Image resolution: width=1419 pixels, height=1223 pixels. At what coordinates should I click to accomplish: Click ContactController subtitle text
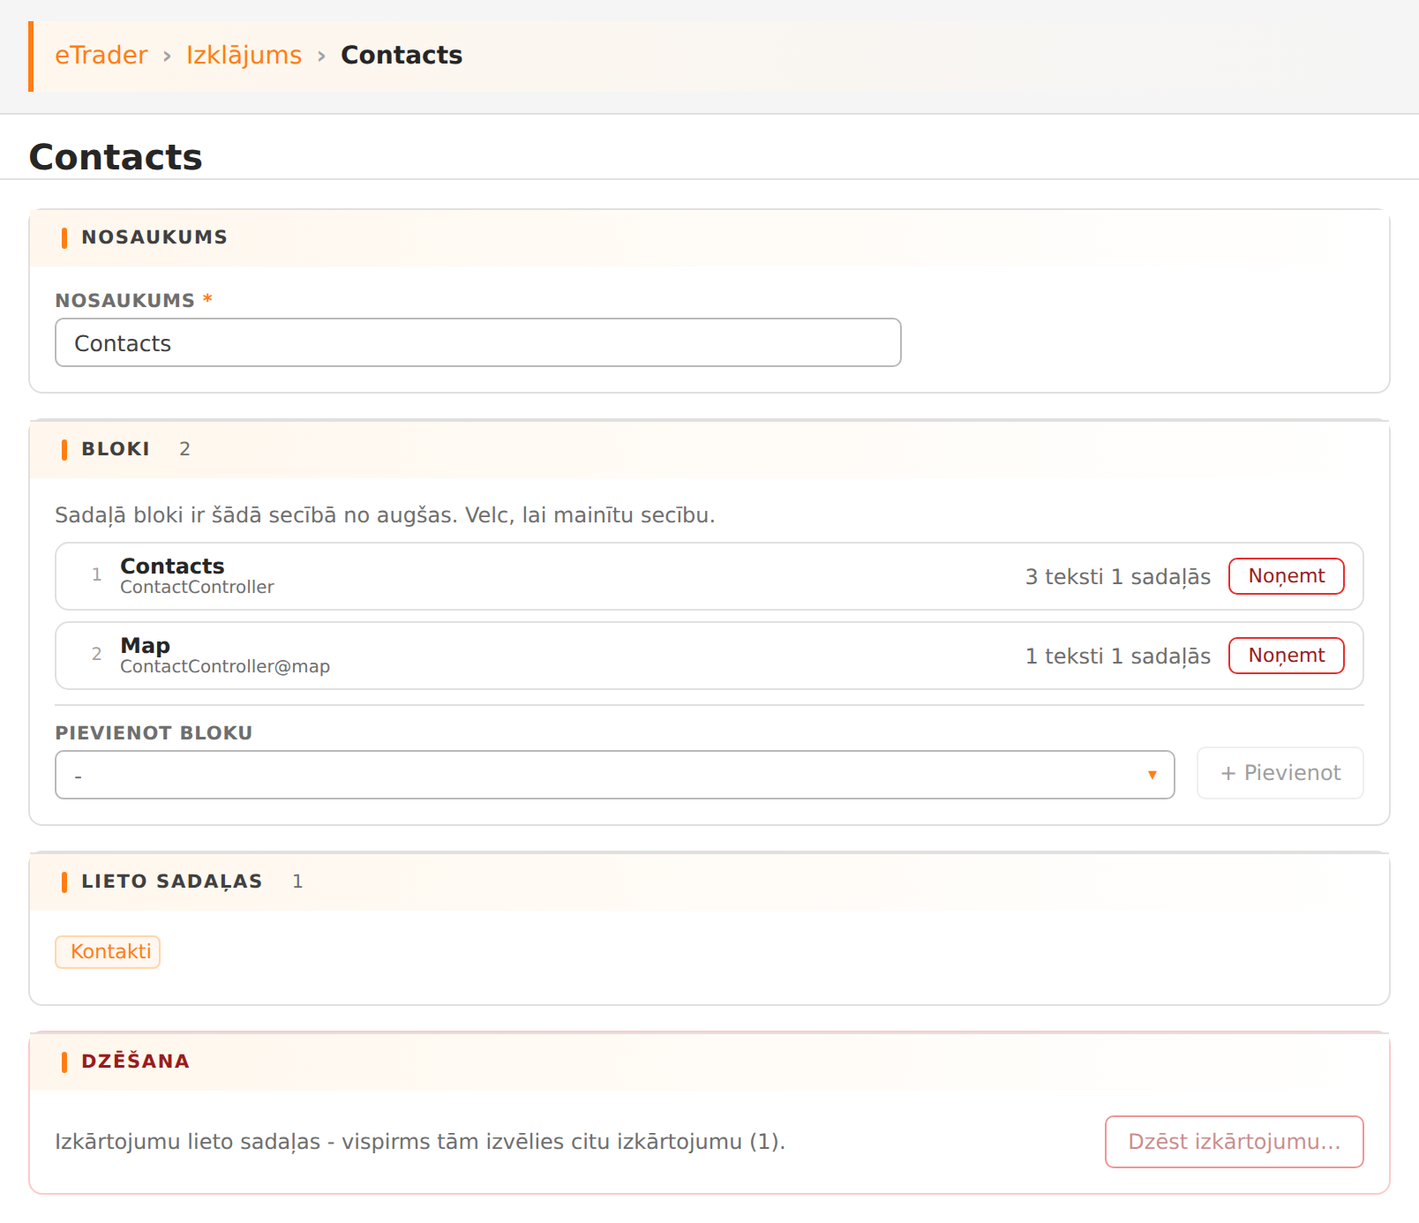click(x=197, y=587)
